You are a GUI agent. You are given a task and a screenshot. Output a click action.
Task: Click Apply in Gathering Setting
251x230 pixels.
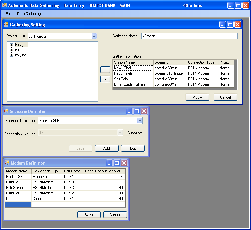pyautogui.click(x=197, y=97)
